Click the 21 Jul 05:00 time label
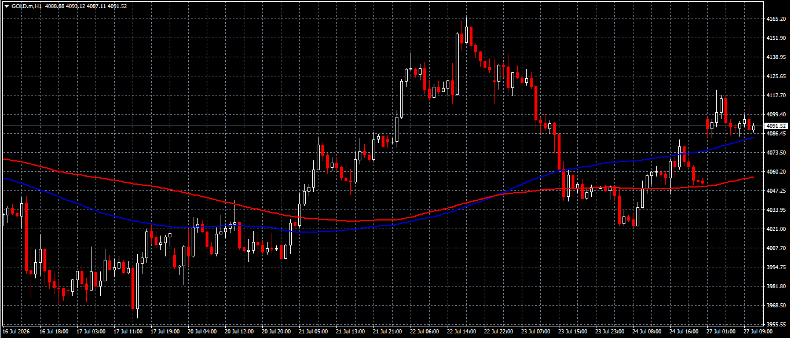The width and height of the screenshot is (791, 338). [x=313, y=332]
